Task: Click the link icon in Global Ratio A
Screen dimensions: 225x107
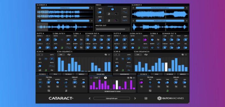Action: point(62,40)
